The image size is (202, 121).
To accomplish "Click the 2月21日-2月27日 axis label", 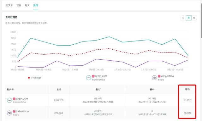I will click(x=122, y=70).
